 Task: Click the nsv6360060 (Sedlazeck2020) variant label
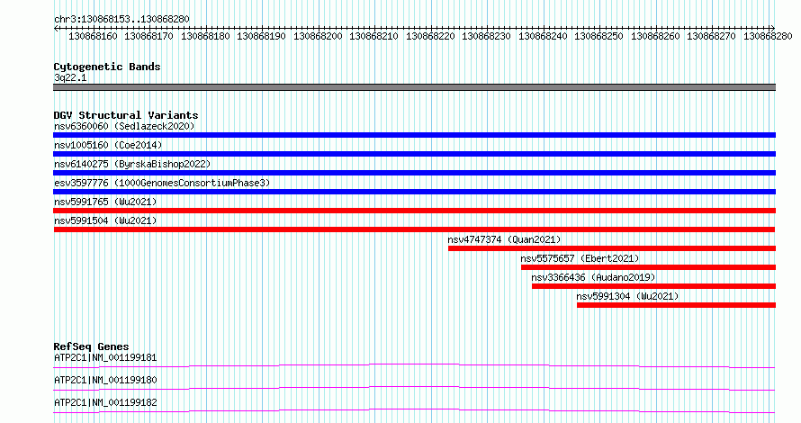[124, 126]
